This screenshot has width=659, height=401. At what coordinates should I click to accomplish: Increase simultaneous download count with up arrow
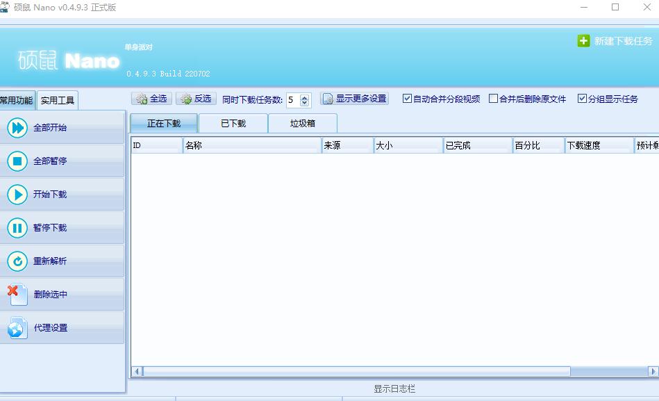pos(305,97)
